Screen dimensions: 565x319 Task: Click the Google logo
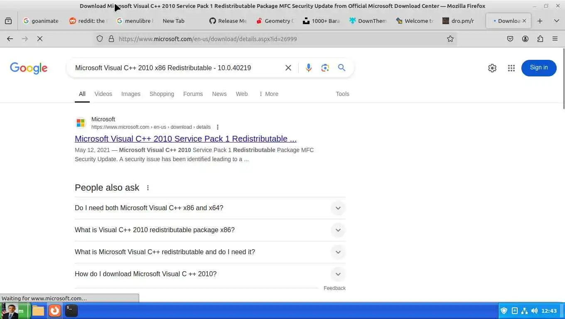pos(29,68)
